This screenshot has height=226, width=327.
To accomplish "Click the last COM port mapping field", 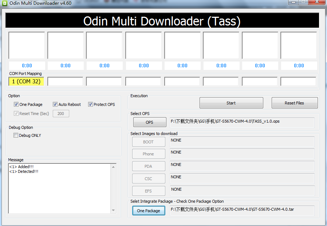I will 299,82.
